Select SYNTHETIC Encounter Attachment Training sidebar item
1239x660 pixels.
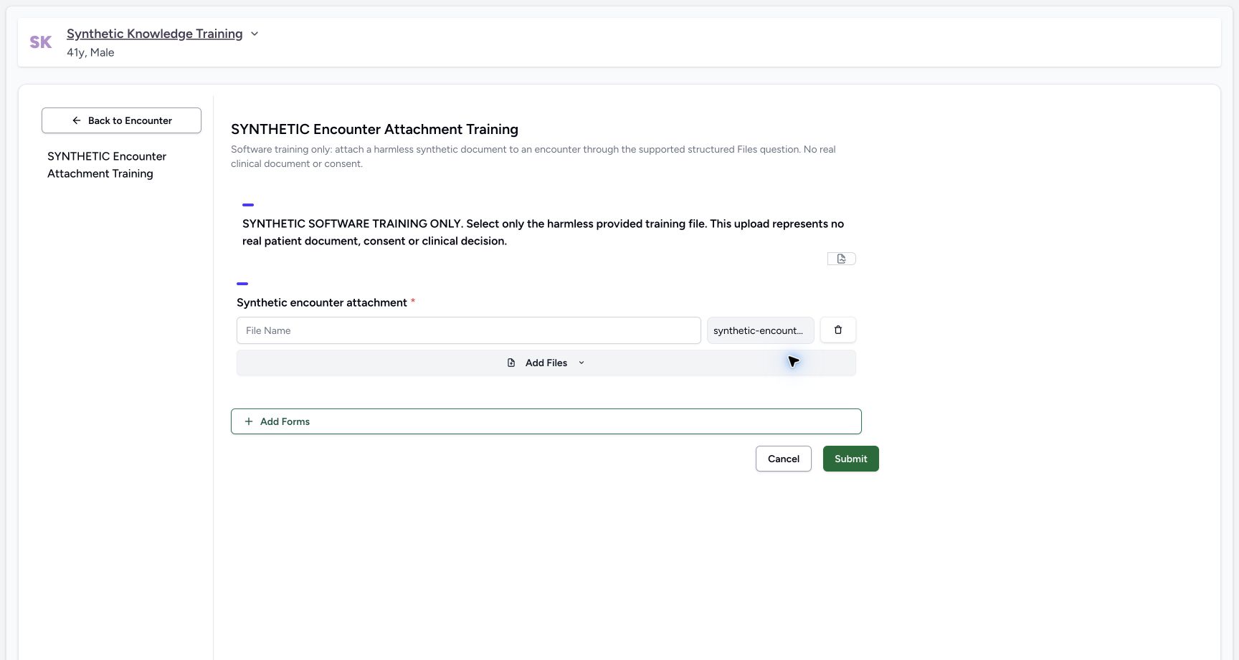click(x=107, y=165)
